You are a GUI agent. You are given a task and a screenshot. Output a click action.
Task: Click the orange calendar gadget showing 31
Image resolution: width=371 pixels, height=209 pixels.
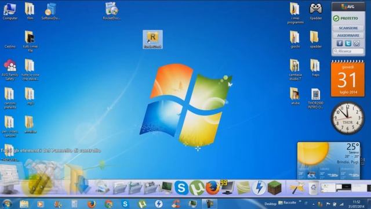click(x=348, y=79)
